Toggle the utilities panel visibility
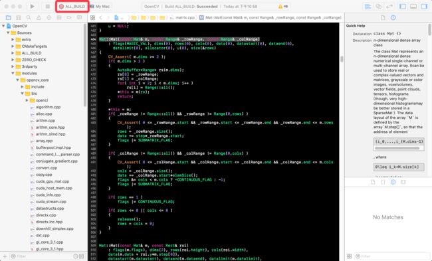Viewport: 432px width, 261px height. [424, 7]
